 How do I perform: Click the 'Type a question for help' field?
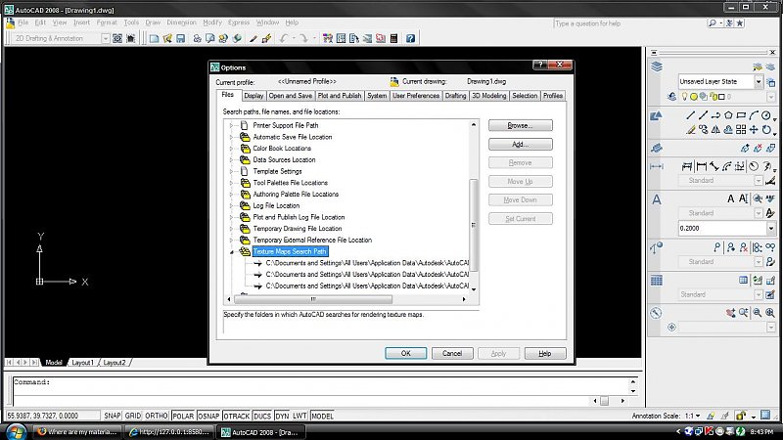(627, 23)
